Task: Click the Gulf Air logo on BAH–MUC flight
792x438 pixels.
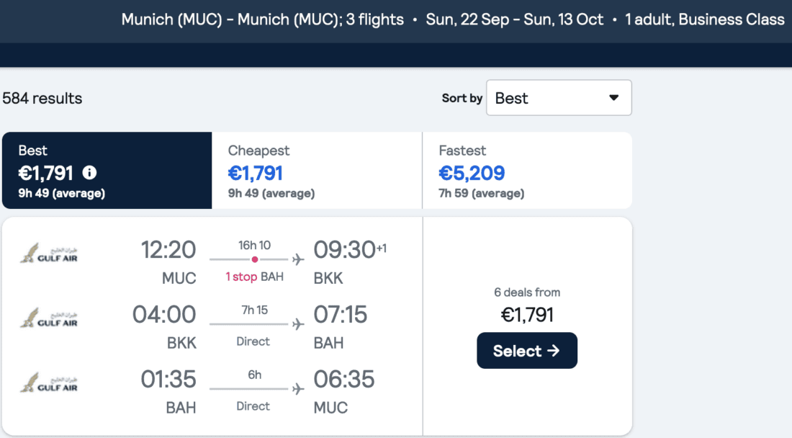Action: pos(49,383)
